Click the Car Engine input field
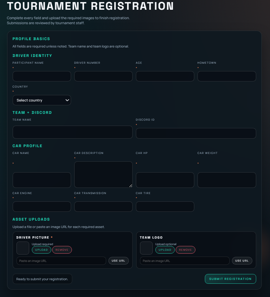Image resolution: width=270 pixels, height=297 pixels. tap(42, 206)
